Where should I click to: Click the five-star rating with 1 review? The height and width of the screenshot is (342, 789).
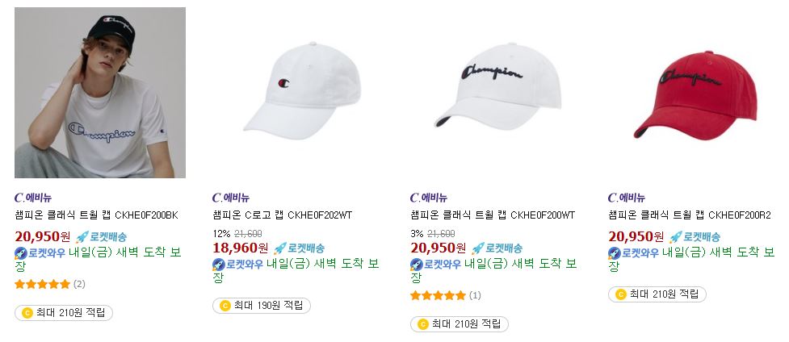tap(438, 296)
